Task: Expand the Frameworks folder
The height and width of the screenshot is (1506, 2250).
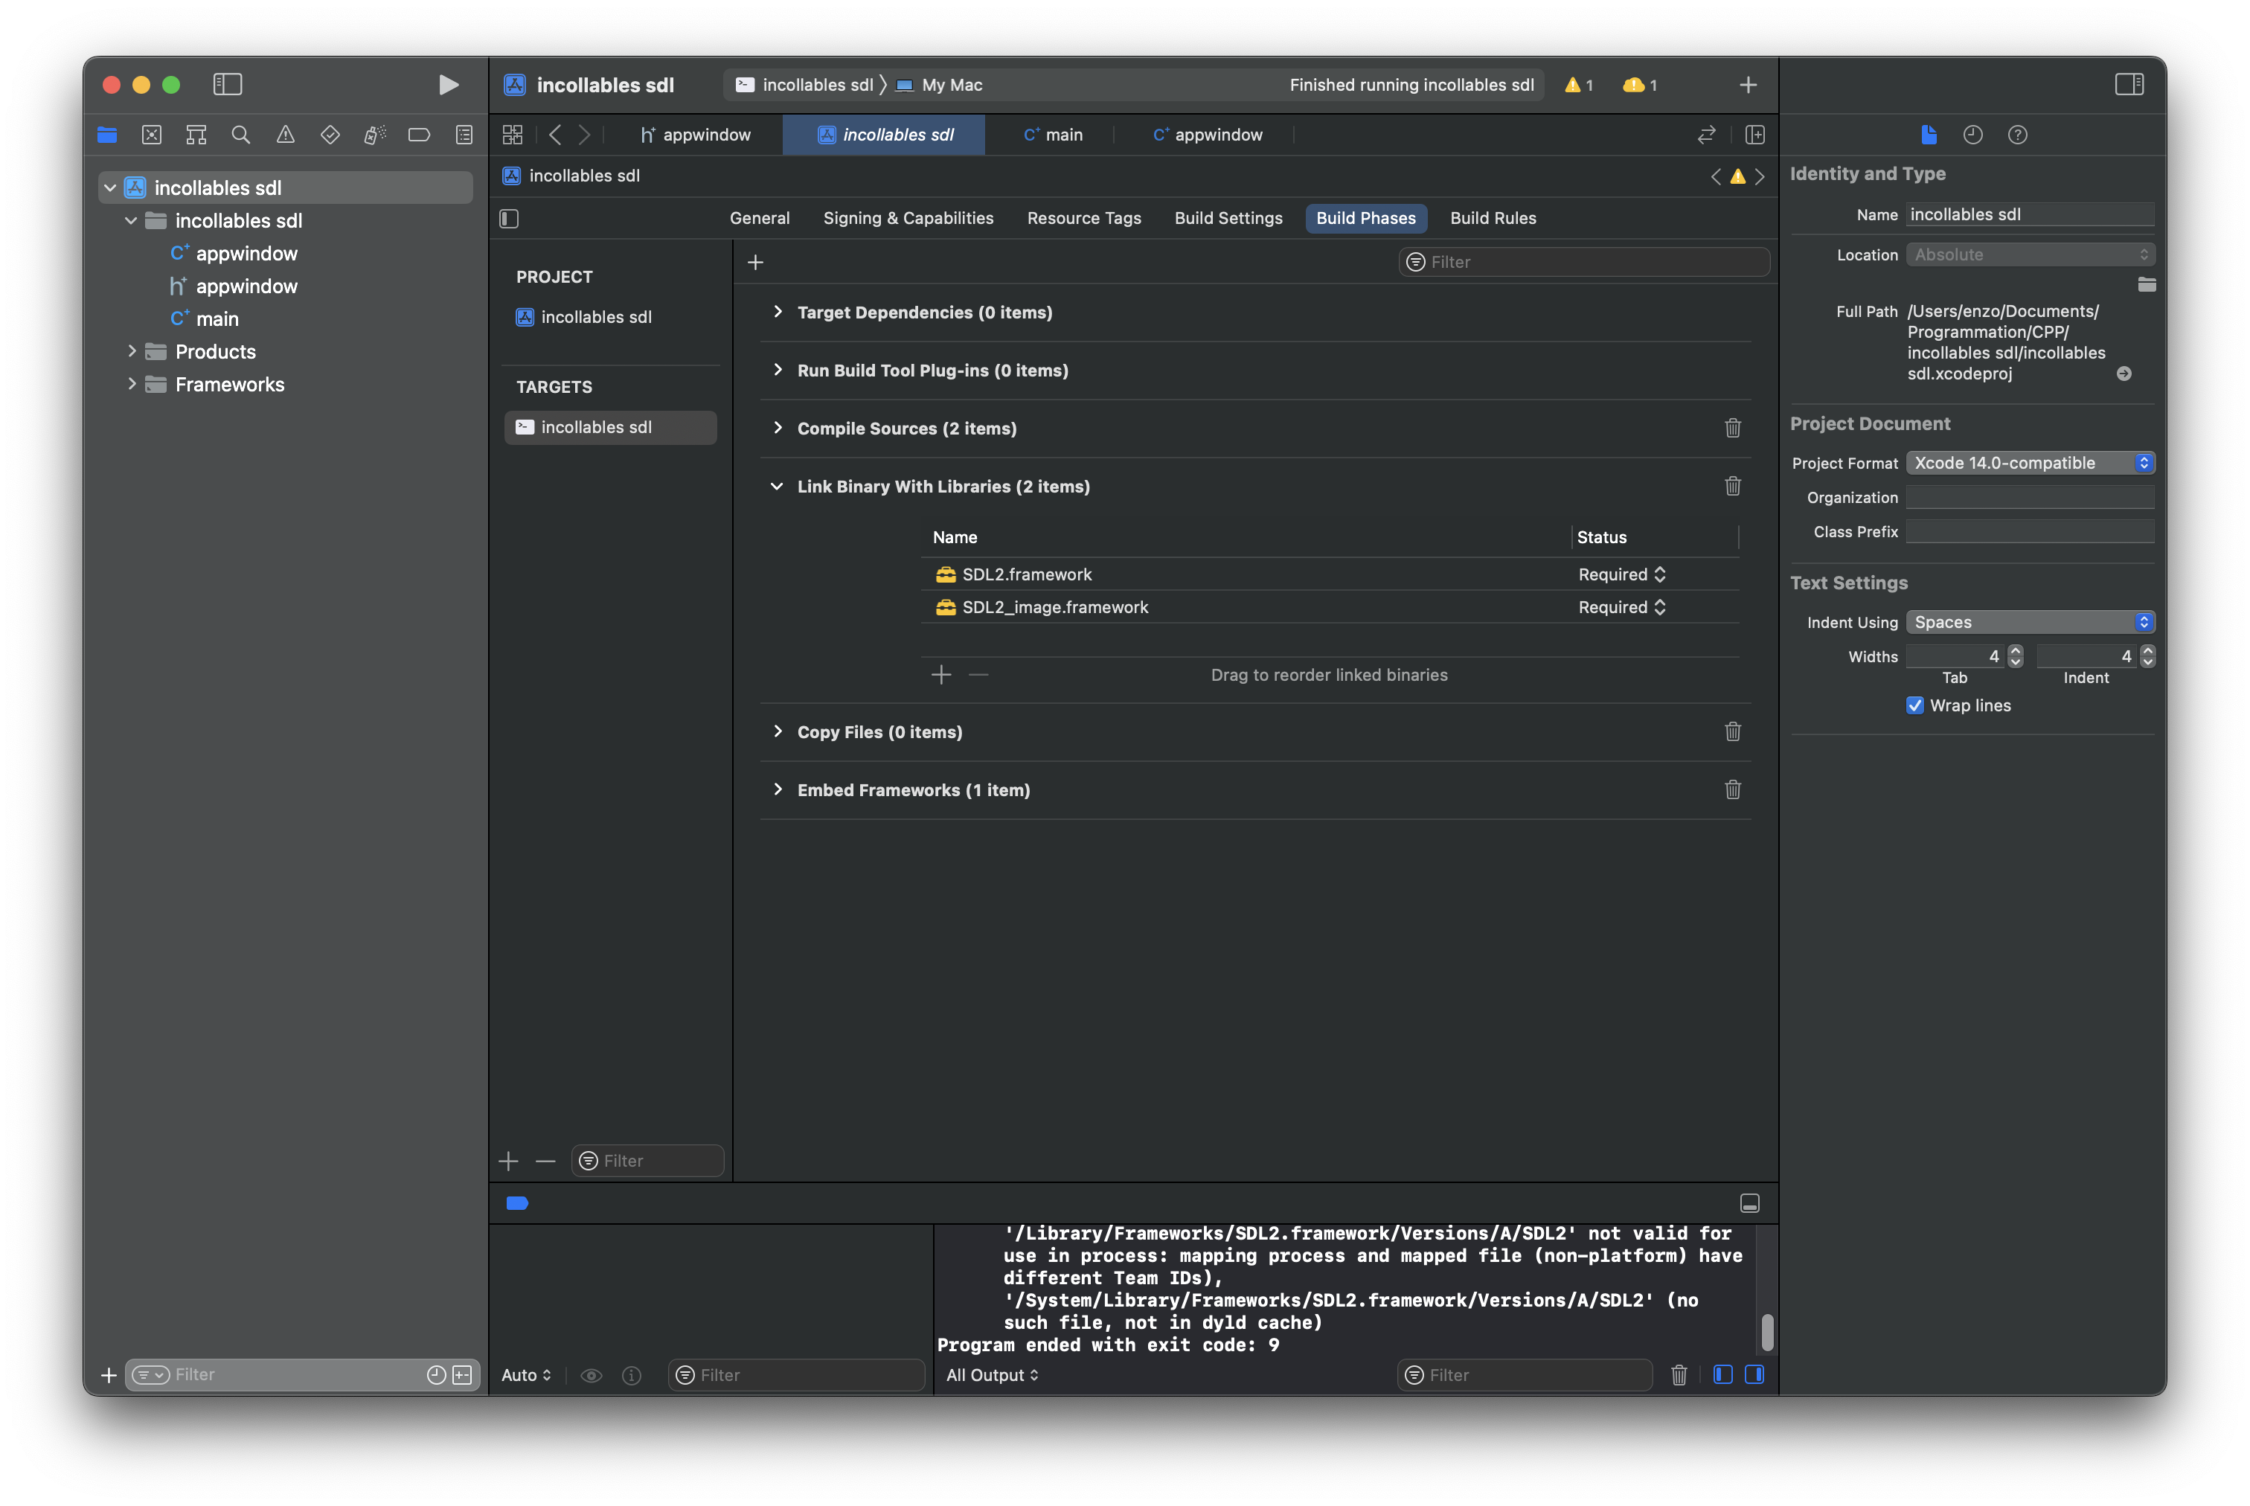Action: coord(132,383)
